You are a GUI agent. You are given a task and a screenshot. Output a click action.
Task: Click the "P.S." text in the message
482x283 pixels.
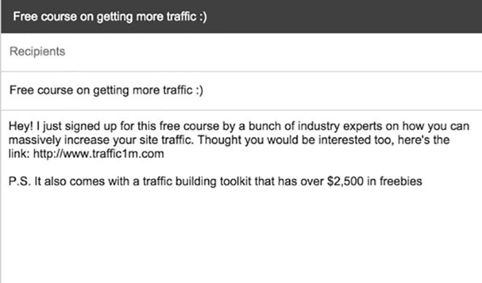(x=20, y=181)
